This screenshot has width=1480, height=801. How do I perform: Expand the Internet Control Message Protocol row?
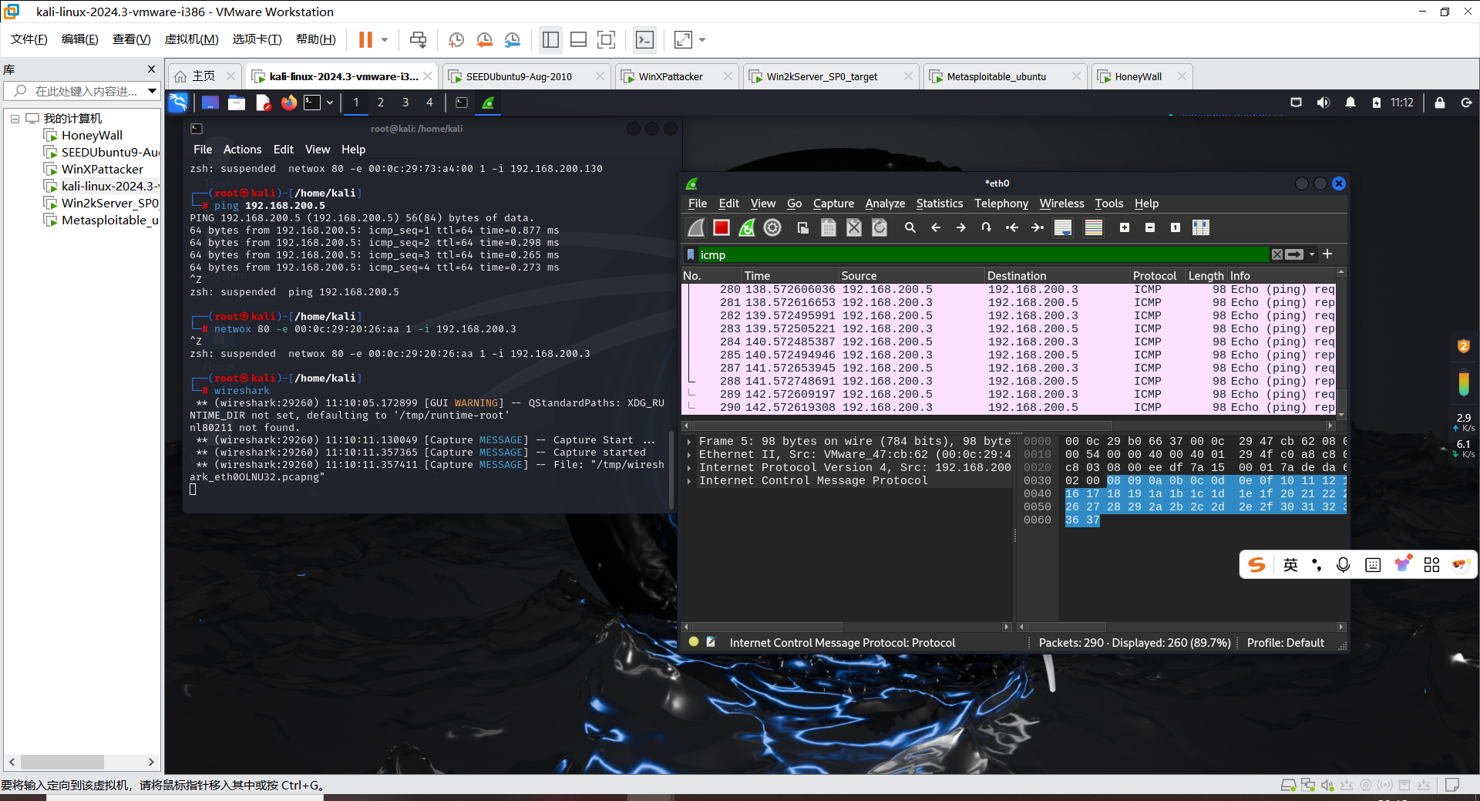pos(689,481)
